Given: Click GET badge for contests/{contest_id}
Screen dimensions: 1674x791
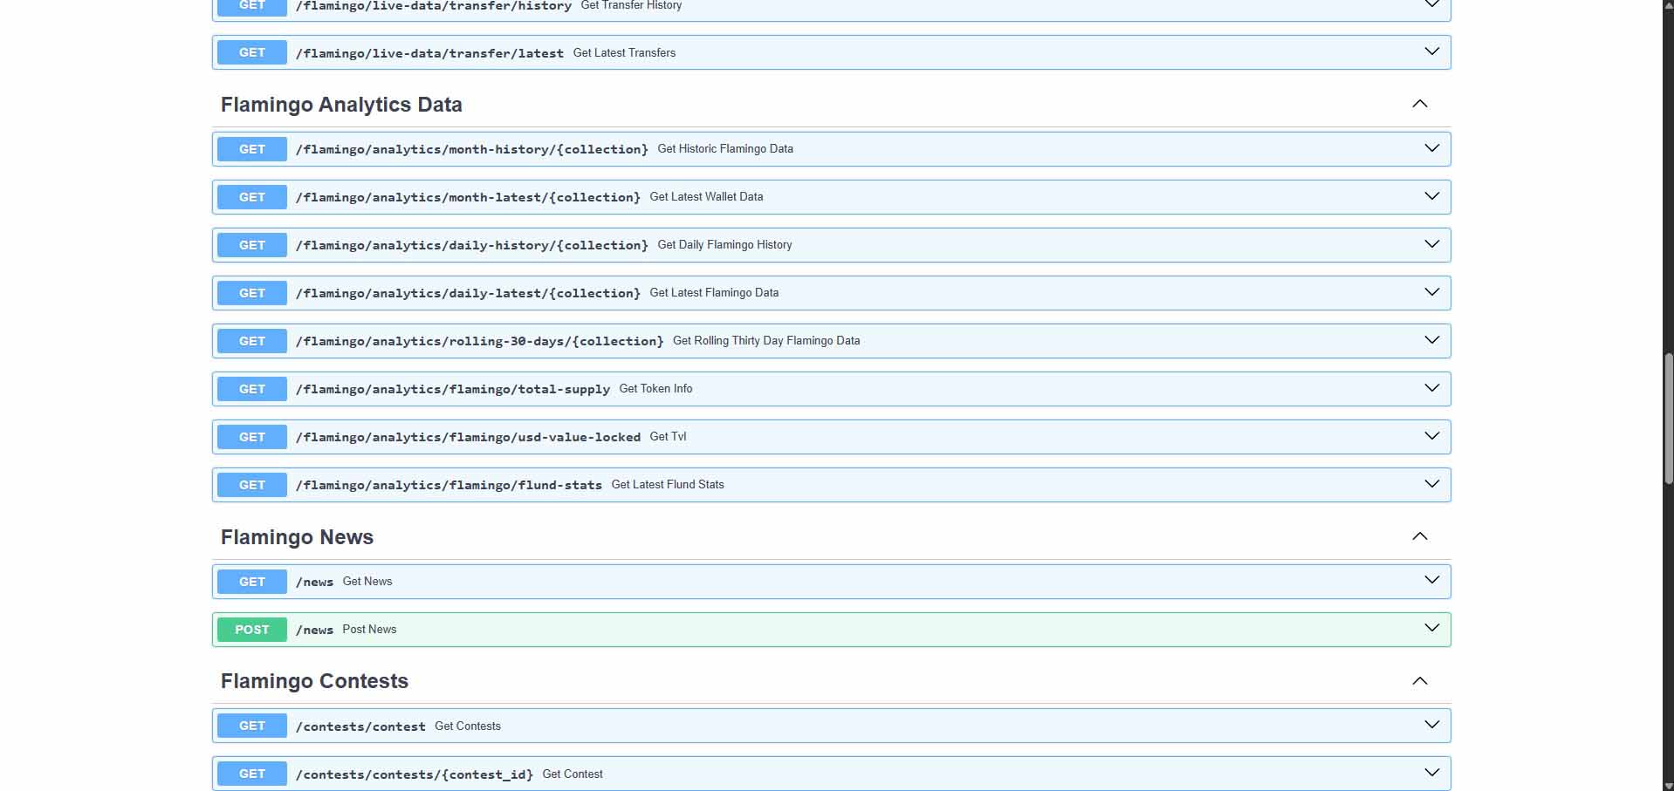Looking at the screenshot, I should click(x=252, y=774).
